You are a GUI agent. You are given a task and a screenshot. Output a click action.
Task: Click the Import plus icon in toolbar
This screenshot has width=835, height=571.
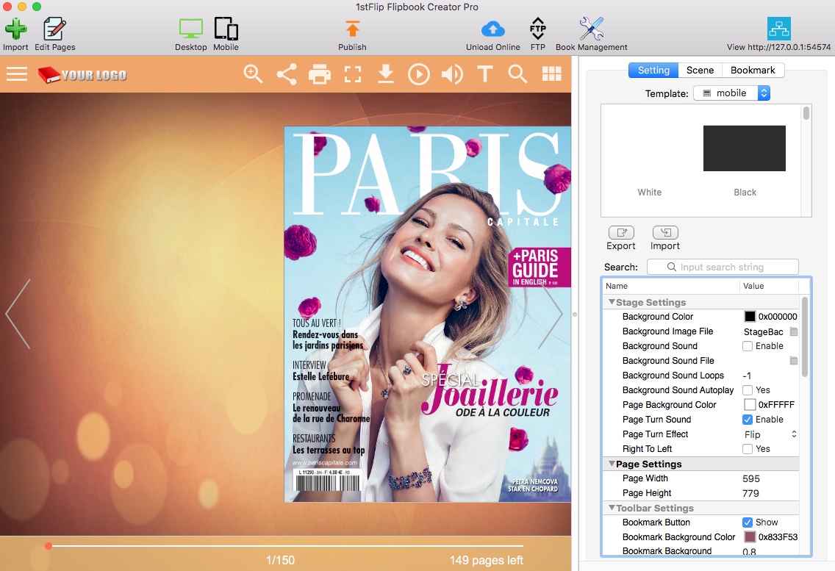[x=15, y=29]
